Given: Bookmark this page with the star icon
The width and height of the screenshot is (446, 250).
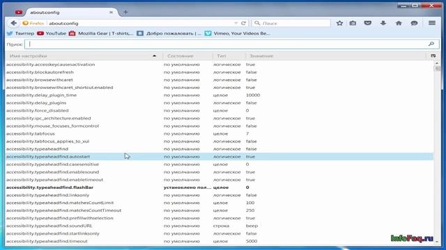Looking at the screenshot, I should (339, 23).
